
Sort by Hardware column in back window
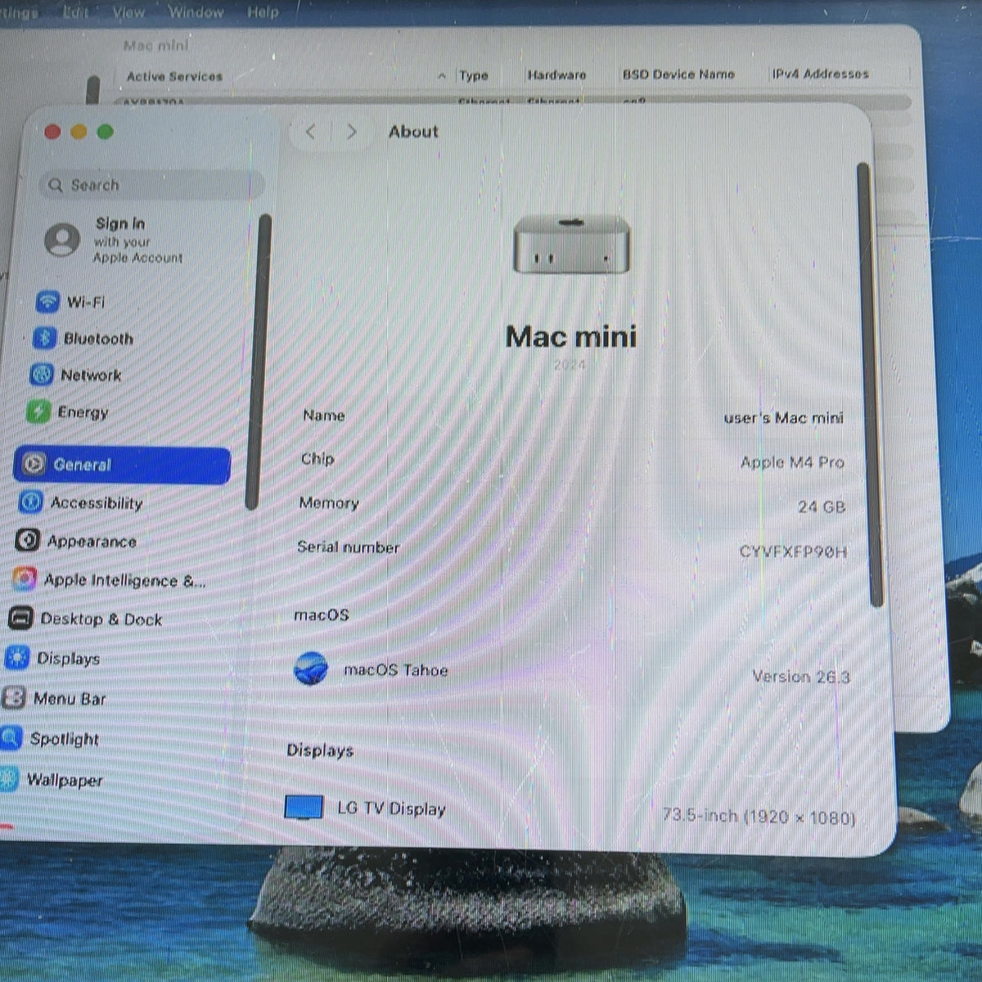pos(557,74)
